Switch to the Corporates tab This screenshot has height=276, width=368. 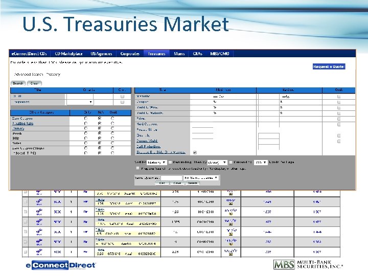click(x=130, y=54)
